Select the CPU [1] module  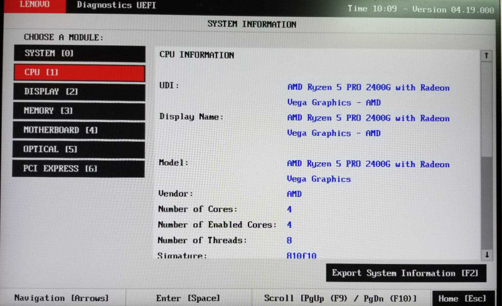tap(80, 73)
